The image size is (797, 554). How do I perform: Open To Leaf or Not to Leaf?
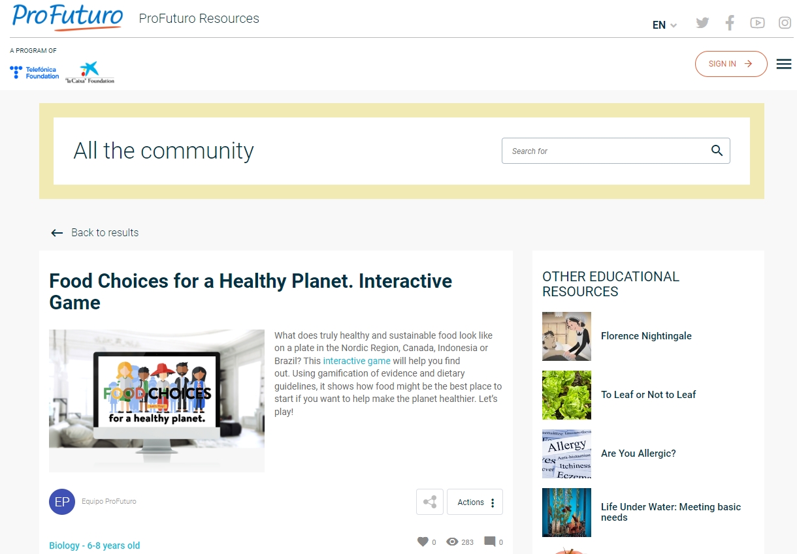click(649, 395)
